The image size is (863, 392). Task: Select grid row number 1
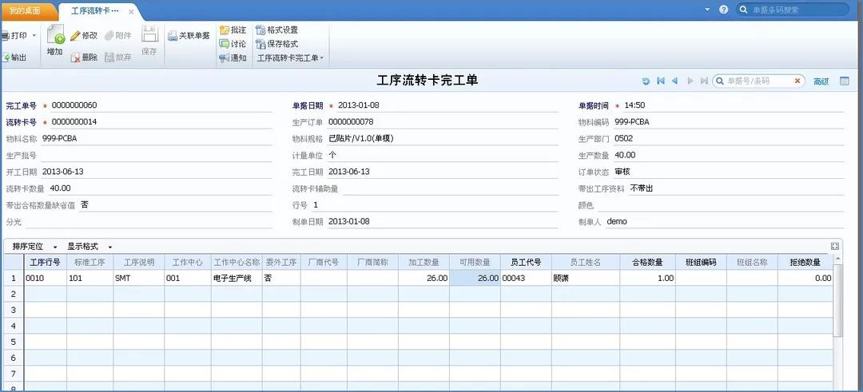tap(14, 278)
